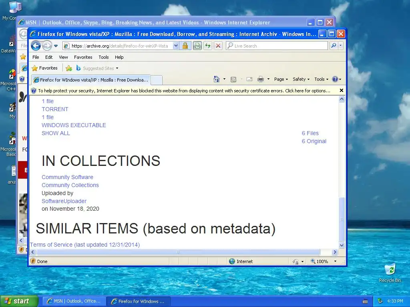Click the Print icon
Image resolution: width=410 pixels, height=307 pixels.
[x=260, y=79]
